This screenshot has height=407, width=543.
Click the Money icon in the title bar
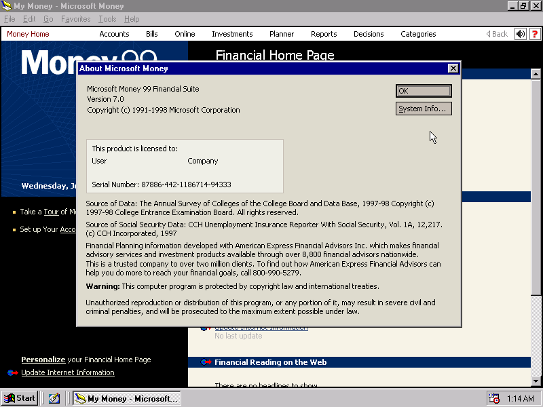(7, 6)
